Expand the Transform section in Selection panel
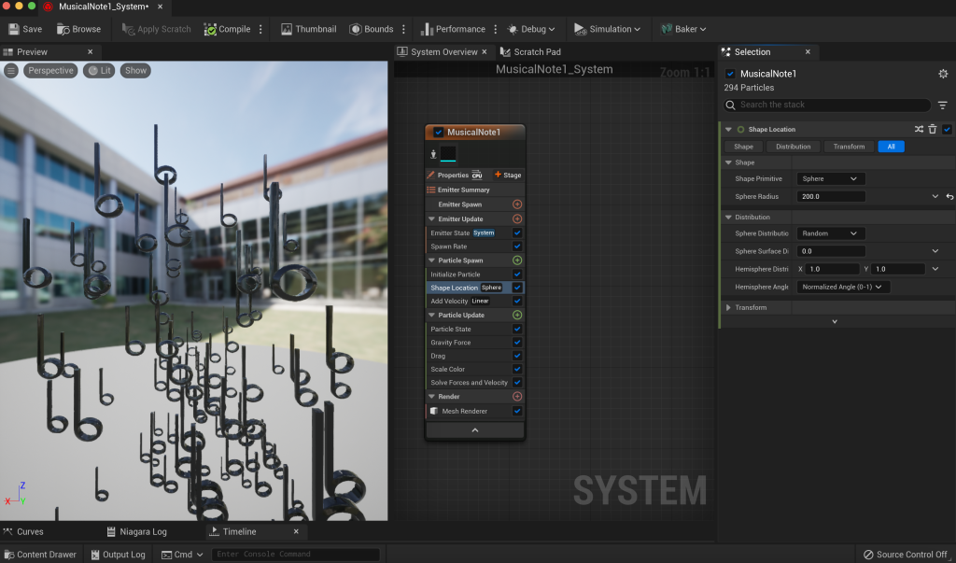 729,307
